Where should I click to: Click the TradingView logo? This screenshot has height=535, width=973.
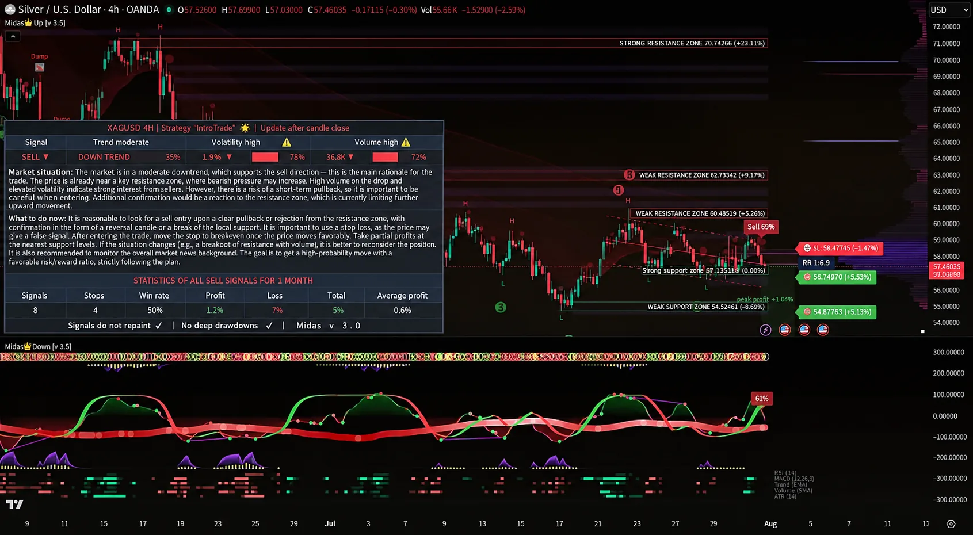14,505
